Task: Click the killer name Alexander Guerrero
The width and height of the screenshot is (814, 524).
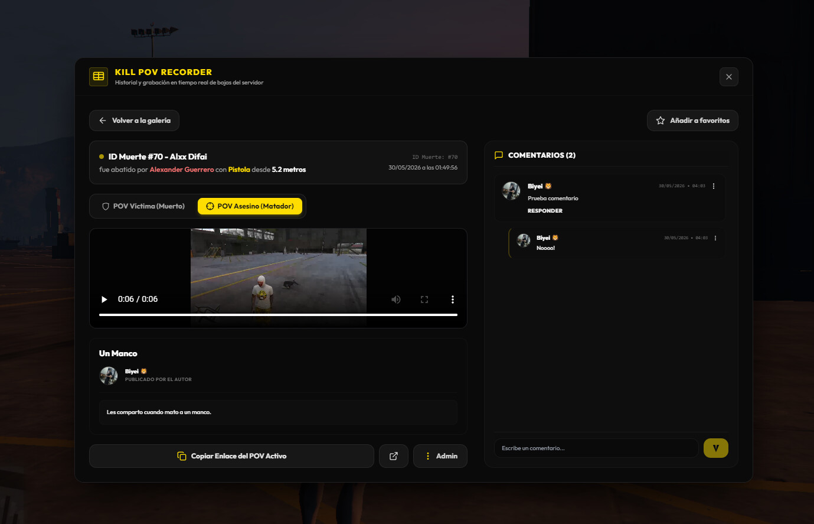Action: point(182,170)
